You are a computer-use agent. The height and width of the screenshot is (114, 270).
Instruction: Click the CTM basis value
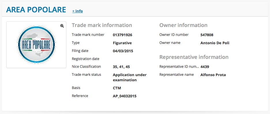tap(117, 88)
